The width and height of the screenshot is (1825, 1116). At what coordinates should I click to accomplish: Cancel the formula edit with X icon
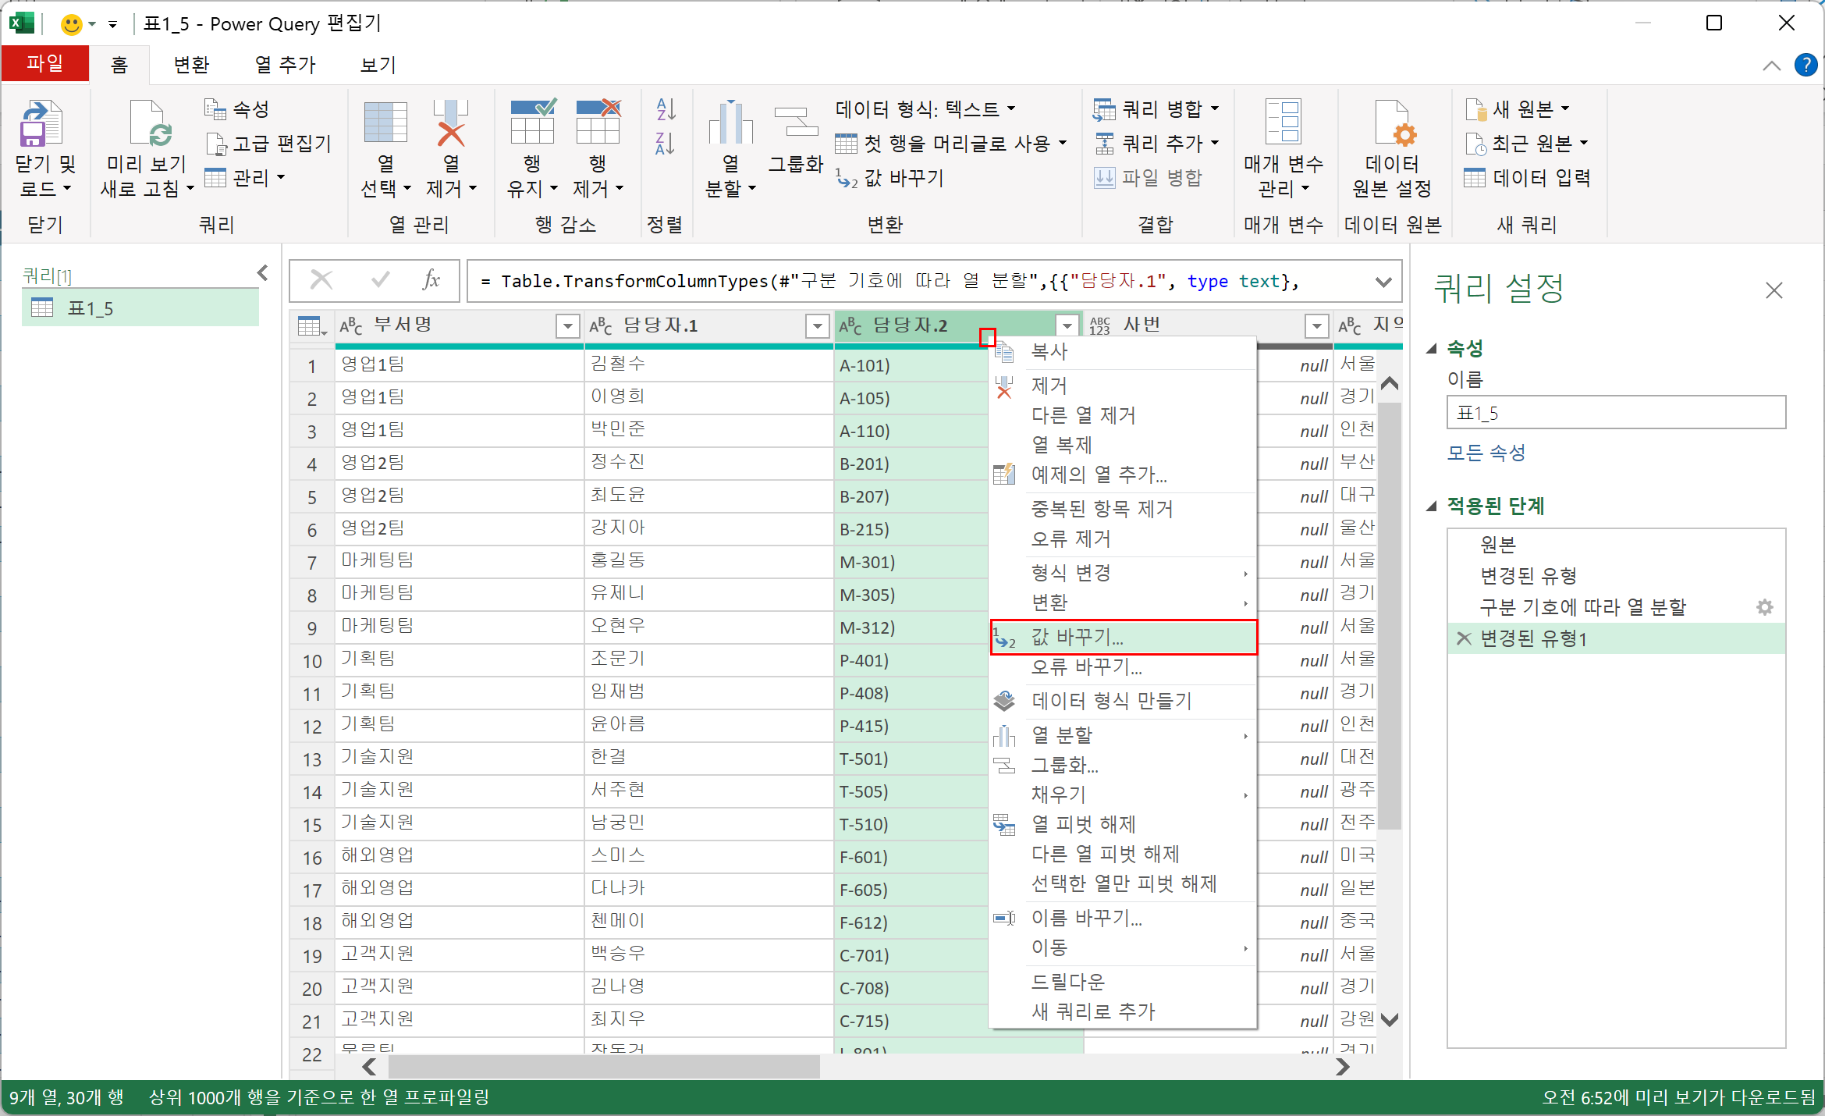click(x=321, y=279)
